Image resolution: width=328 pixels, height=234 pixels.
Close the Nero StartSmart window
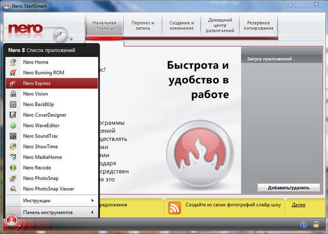coord(316,5)
